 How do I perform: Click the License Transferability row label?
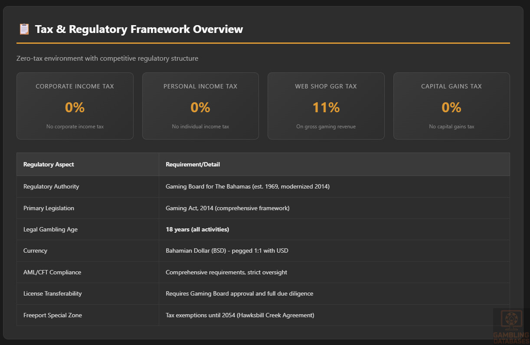coord(52,293)
